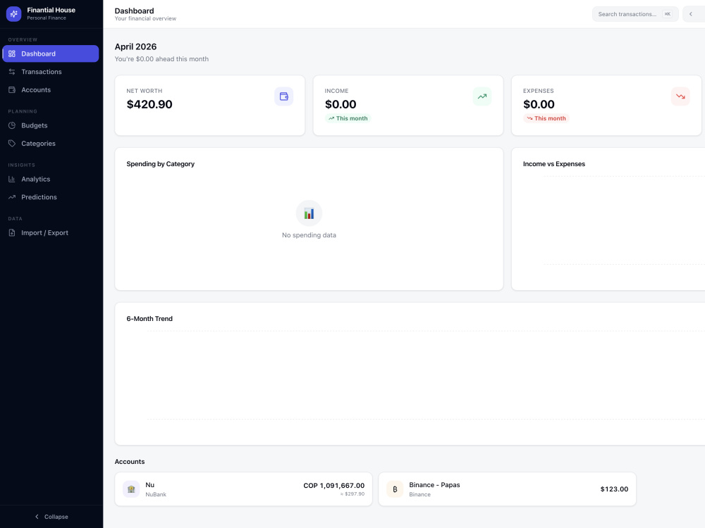Click the bar chart icon above No spending data
Image resolution: width=705 pixels, height=528 pixels.
[309, 213]
